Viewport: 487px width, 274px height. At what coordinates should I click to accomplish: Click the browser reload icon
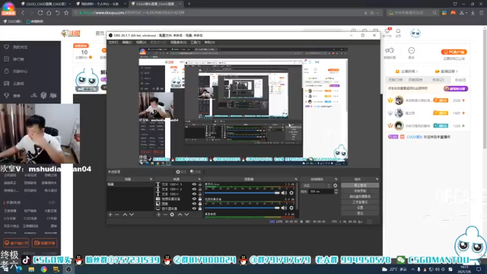(40, 13)
